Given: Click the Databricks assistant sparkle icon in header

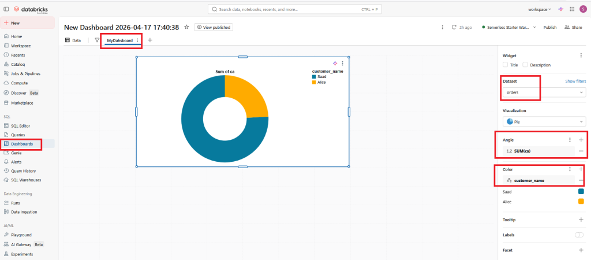Looking at the screenshot, I should point(560,9).
